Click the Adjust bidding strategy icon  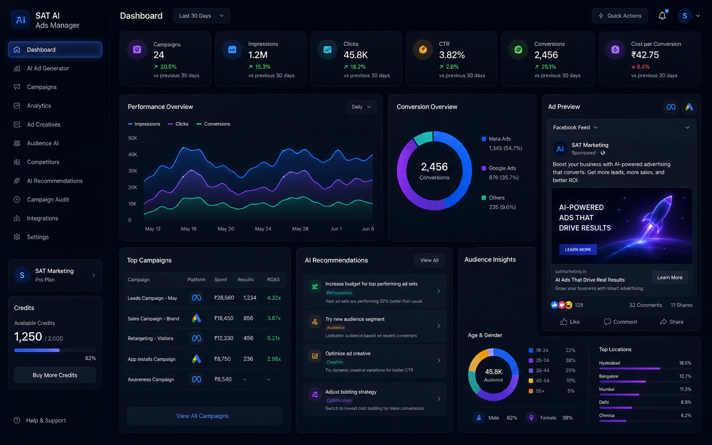click(315, 394)
